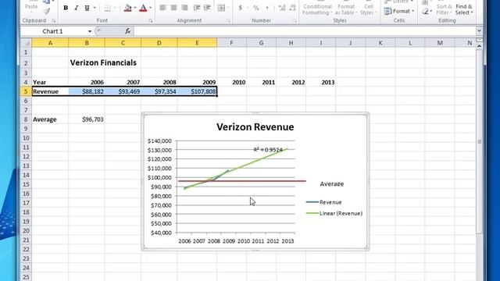Open the Clear eraser menu

click(427, 12)
